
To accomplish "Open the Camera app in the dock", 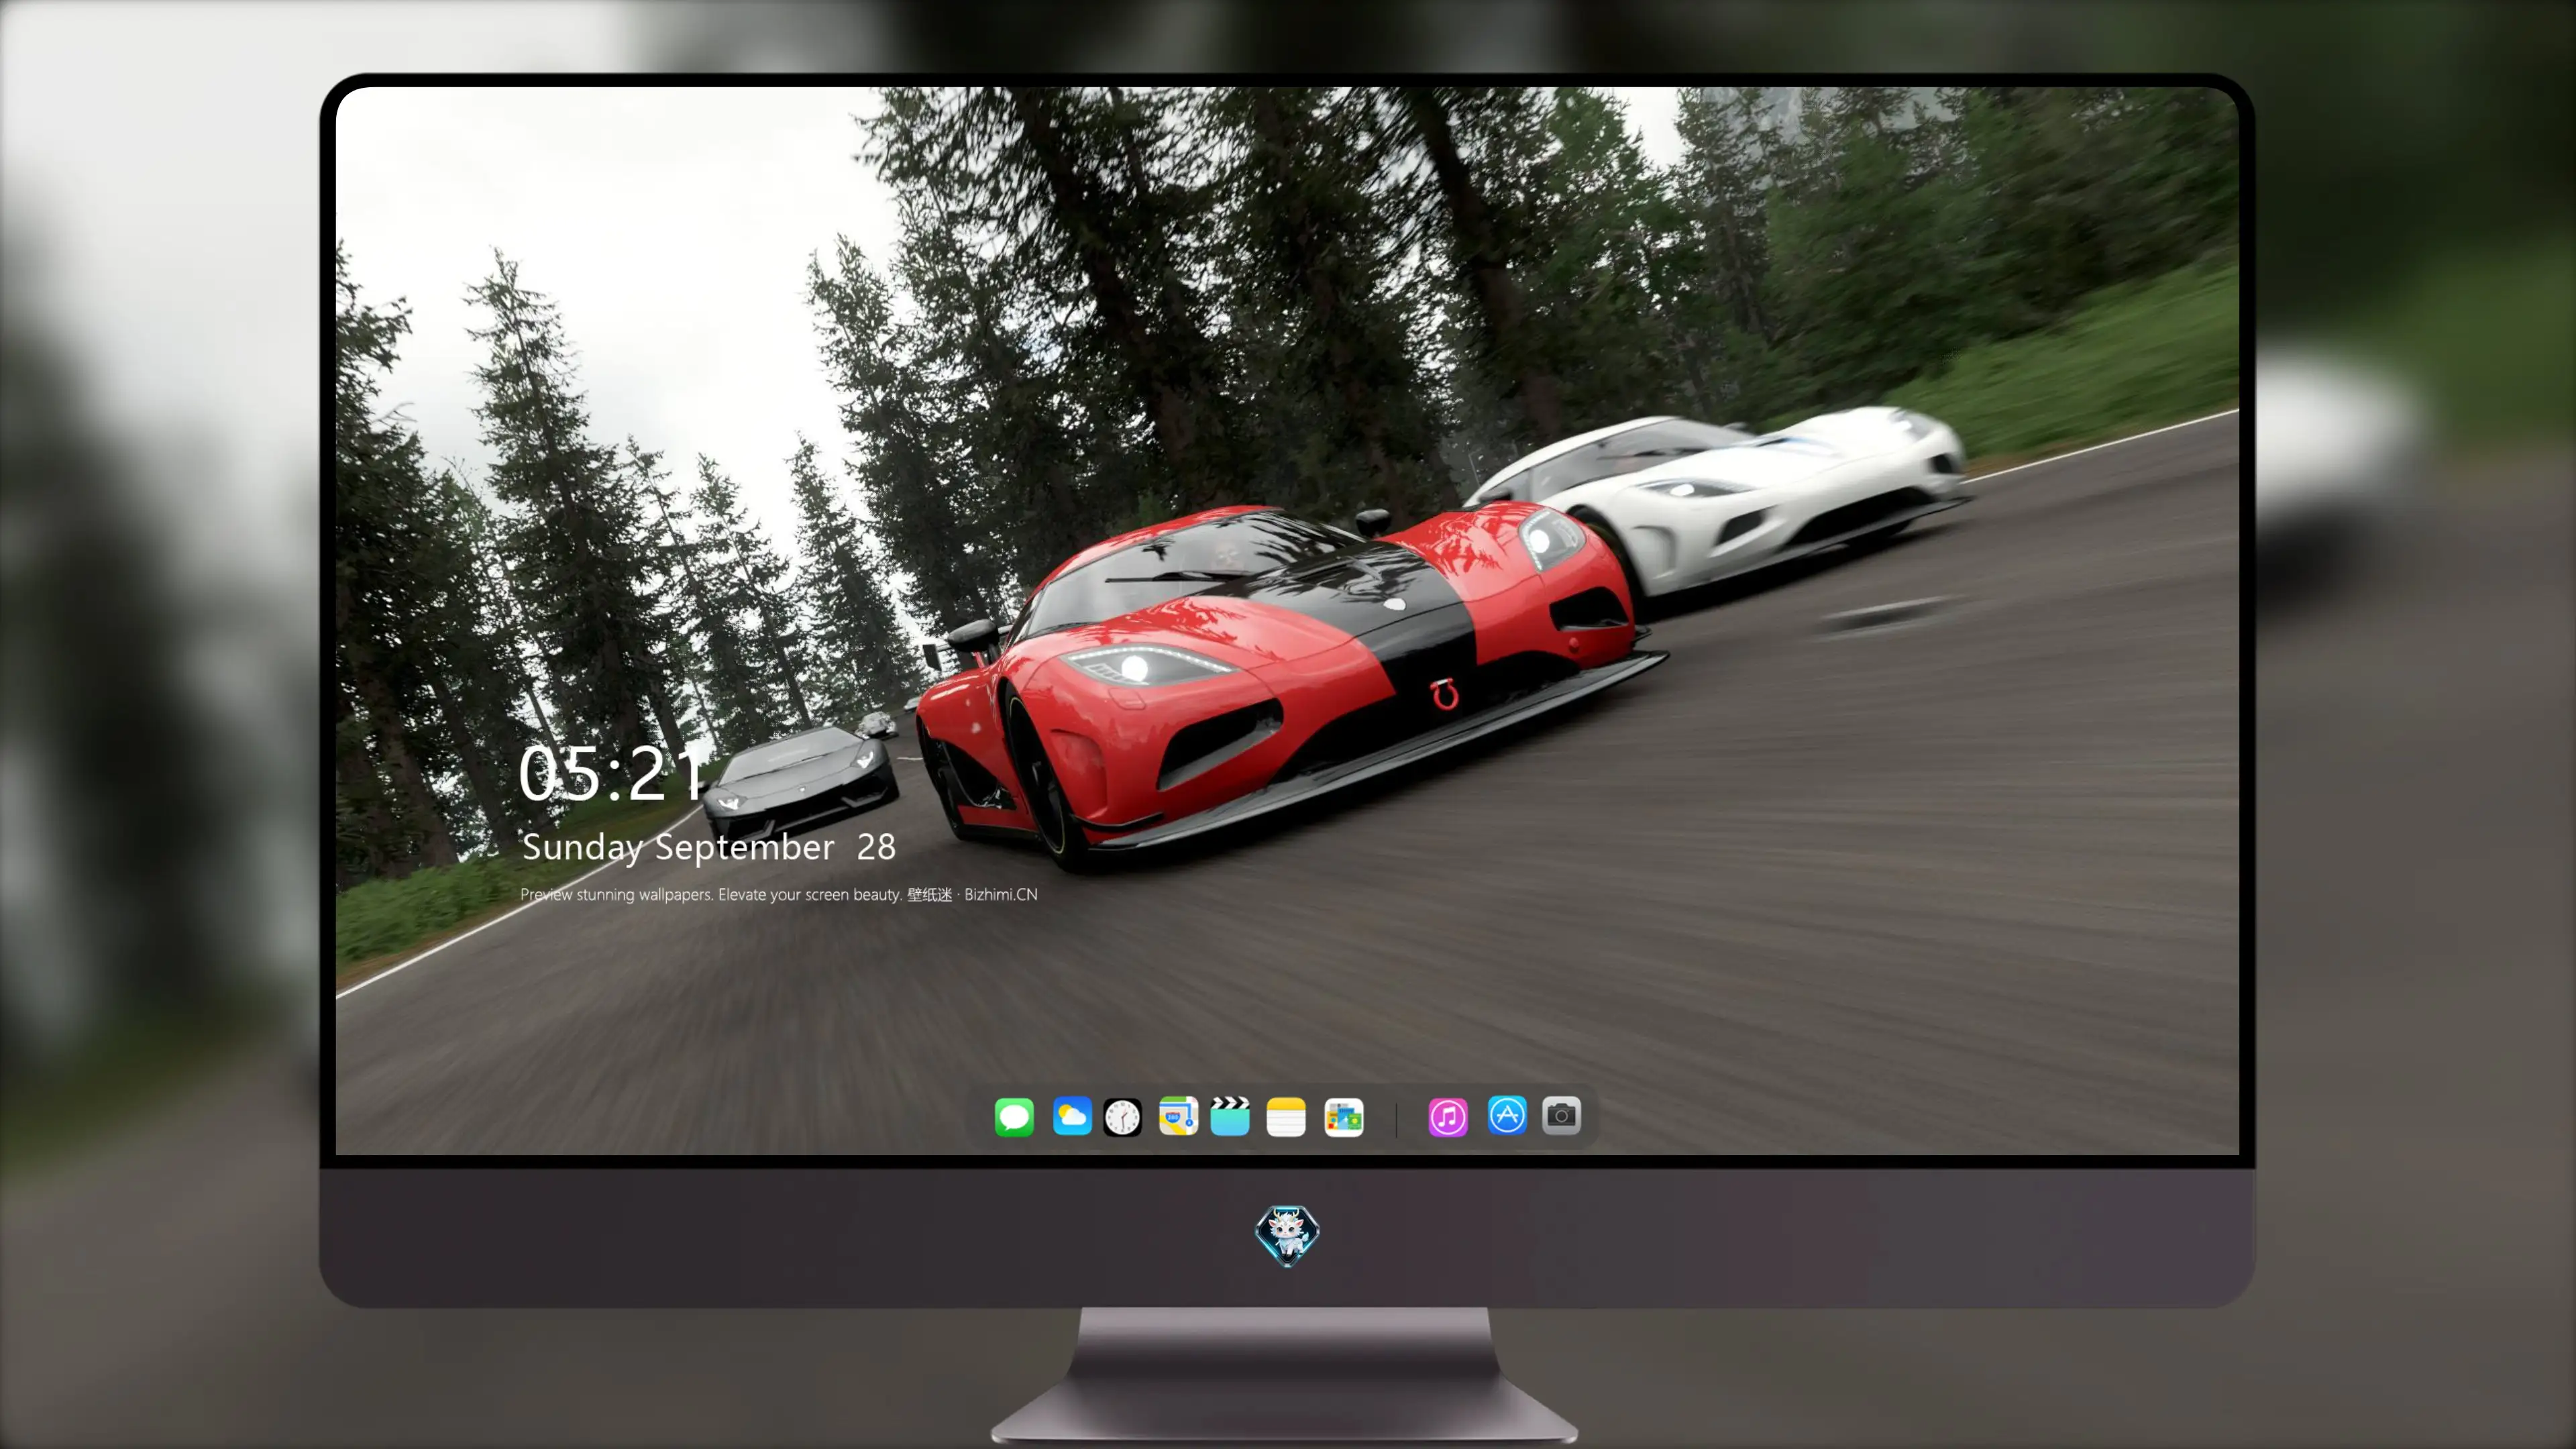I will point(1561,1116).
